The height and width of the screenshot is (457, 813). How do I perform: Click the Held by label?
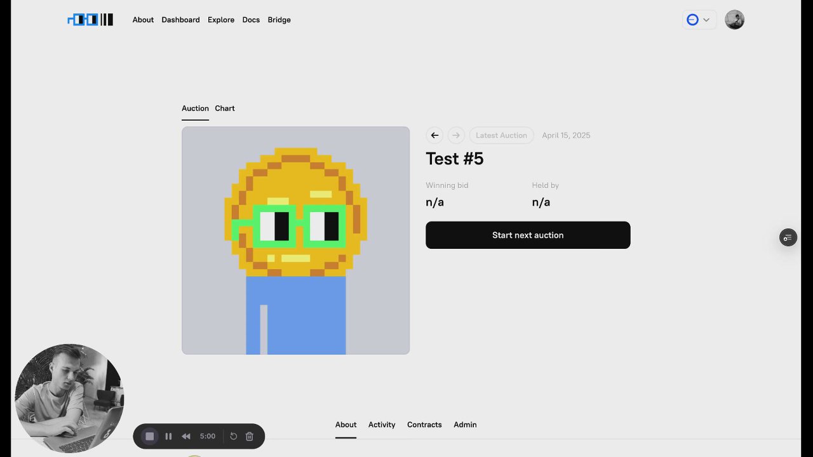point(546,185)
